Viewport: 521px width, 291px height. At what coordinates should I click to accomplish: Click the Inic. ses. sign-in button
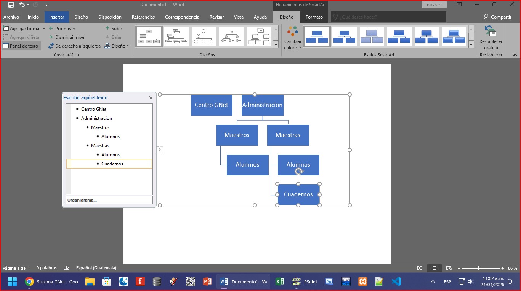(x=434, y=5)
